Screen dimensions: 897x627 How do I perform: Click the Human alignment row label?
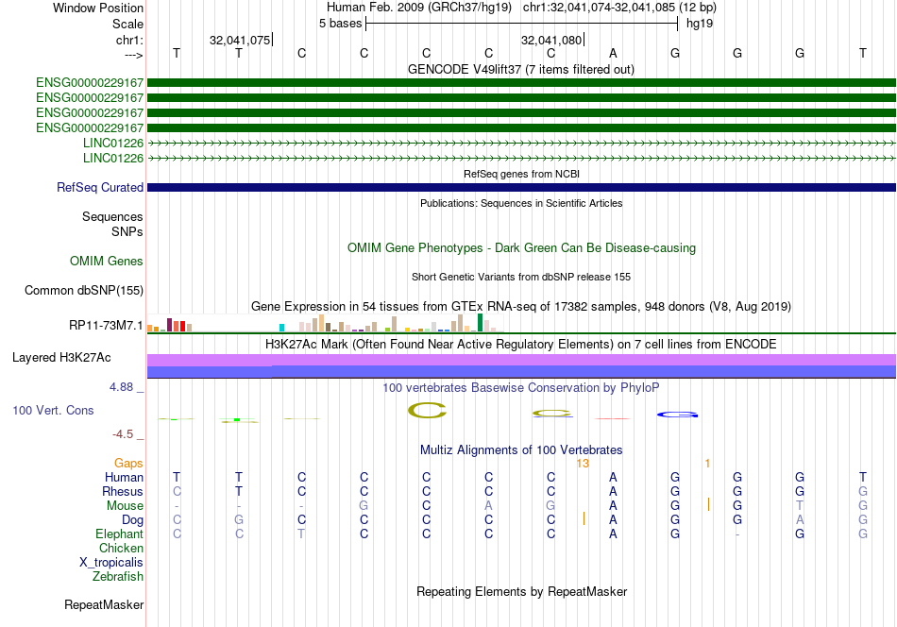coord(124,477)
